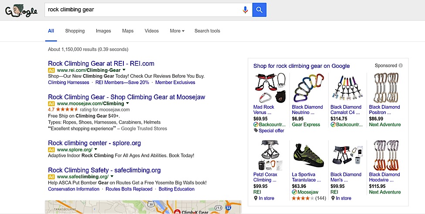Open the Rock Climbing Gear at REI link
425x214 pixels.
(x=101, y=64)
